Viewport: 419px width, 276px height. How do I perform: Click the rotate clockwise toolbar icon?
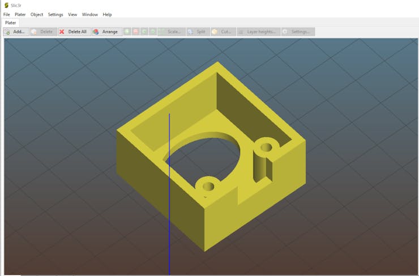pos(153,32)
